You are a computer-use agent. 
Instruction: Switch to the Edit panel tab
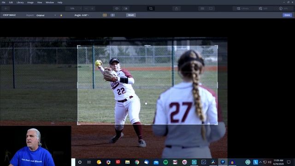(263, 9)
